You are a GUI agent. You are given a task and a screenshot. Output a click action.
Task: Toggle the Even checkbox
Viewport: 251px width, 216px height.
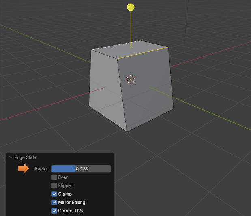pyautogui.click(x=54, y=177)
